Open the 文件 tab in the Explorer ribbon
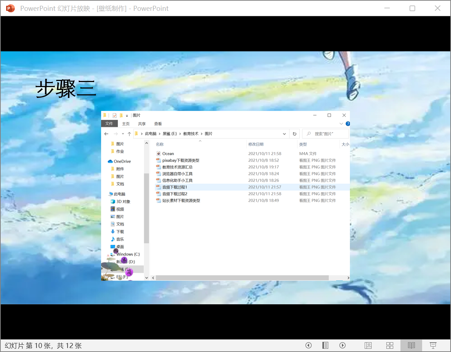 click(x=109, y=124)
